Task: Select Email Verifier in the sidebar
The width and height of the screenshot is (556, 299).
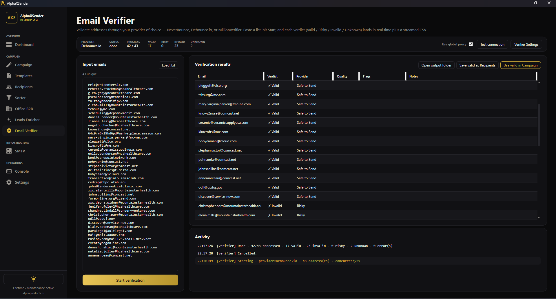Action: coord(26,131)
